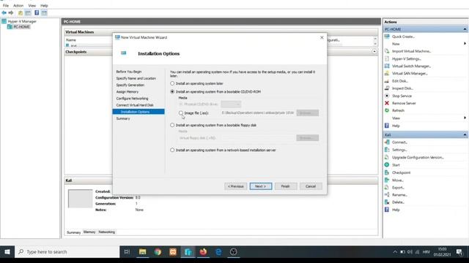Click the folder Up toolbar icon
This screenshot has height=263, width=469.
pos(21,13)
